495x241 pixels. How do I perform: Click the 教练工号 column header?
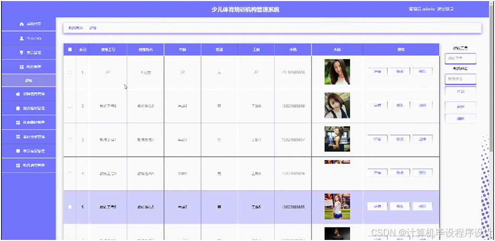108,49
